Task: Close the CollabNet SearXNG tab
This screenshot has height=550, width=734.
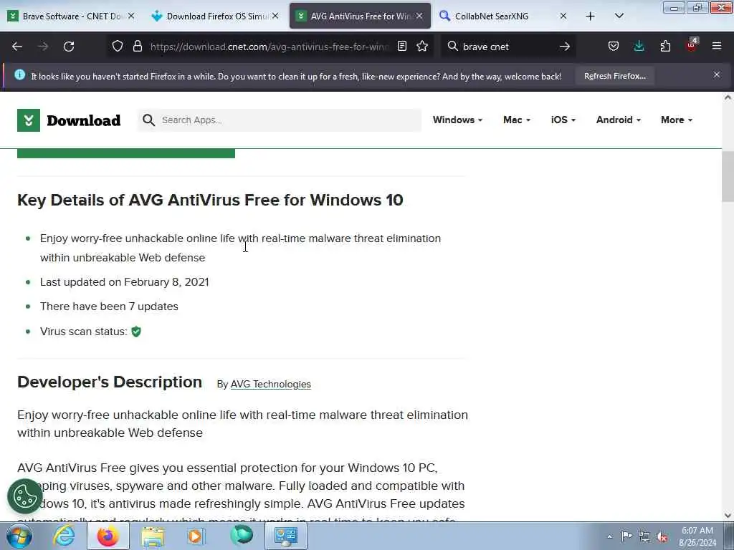Action: point(563,16)
